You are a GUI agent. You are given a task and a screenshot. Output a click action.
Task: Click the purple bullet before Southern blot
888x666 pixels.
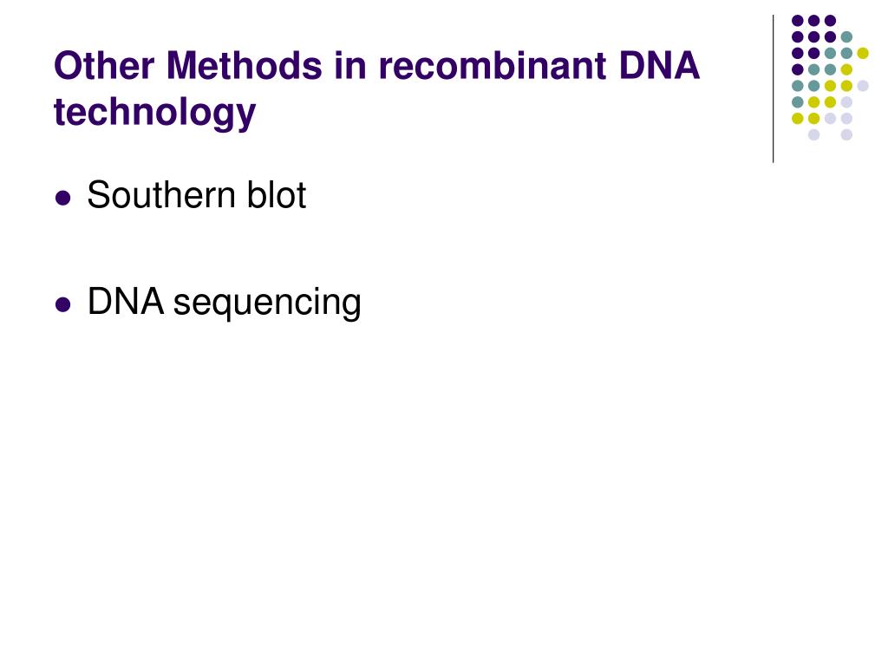[62, 199]
